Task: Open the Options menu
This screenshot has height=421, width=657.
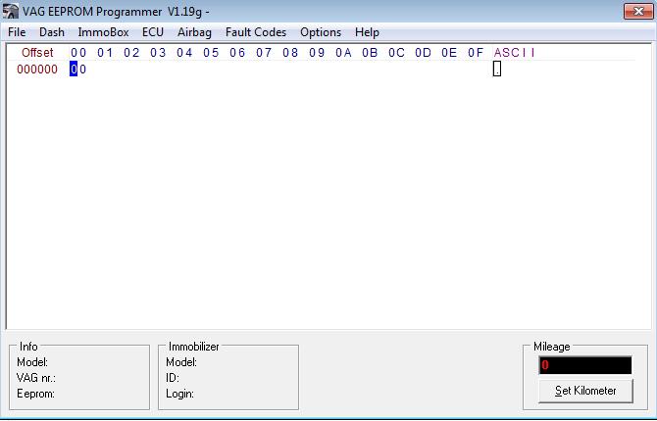Action: 321,32
